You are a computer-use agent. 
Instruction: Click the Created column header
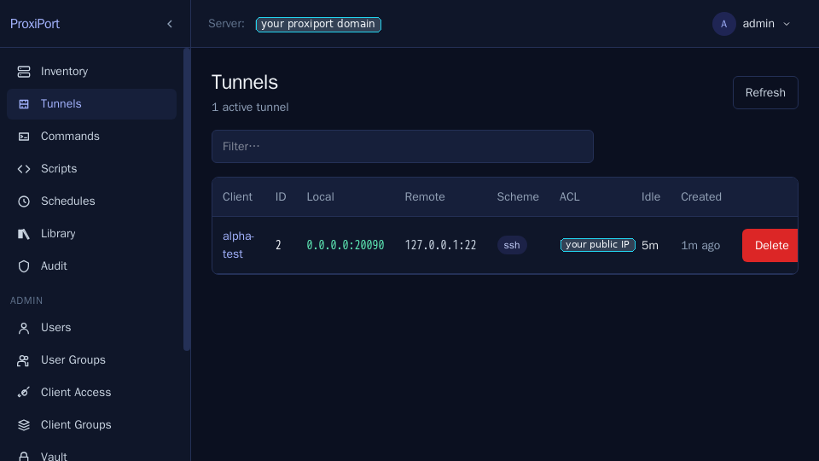(x=701, y=197)
